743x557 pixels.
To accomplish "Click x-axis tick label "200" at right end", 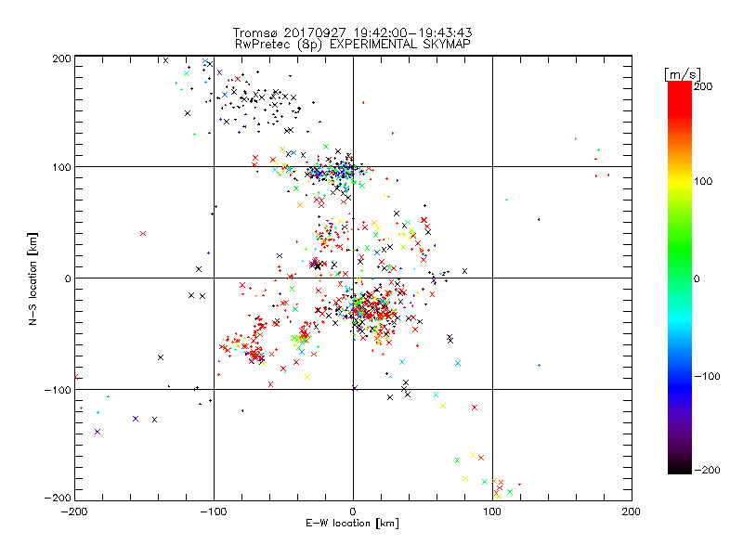I will (632, 512).
